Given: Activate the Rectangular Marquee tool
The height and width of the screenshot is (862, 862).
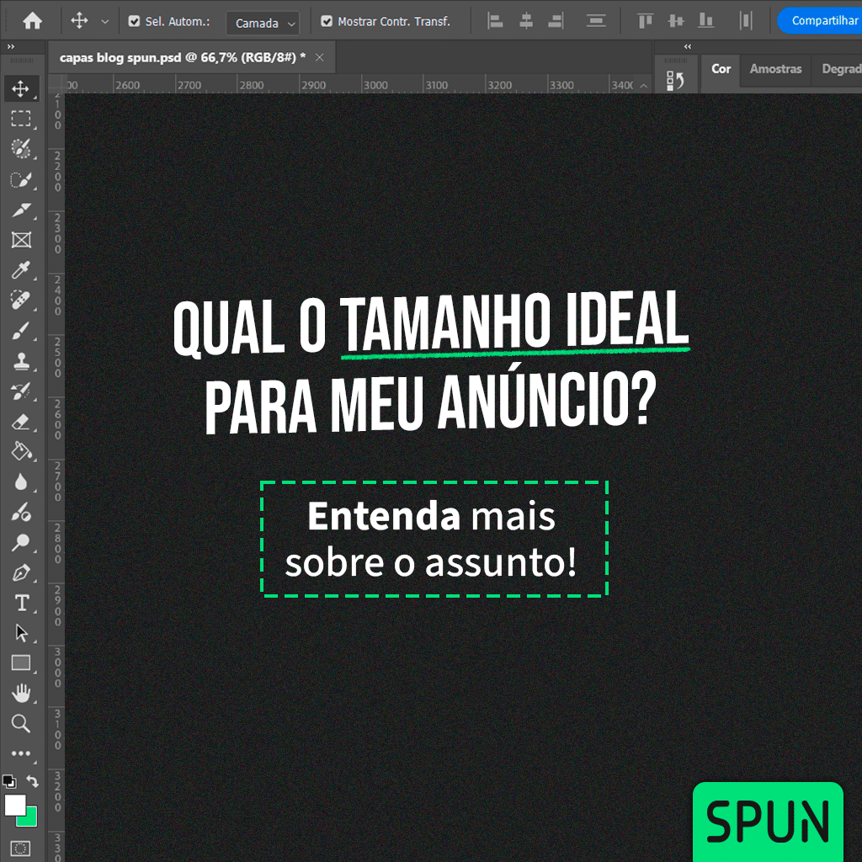Looking at the screenshot, I should [21, 119].
